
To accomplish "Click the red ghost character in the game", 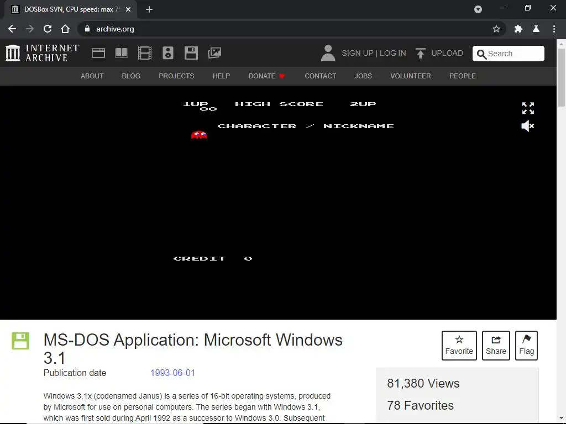I will coord(199,135).
